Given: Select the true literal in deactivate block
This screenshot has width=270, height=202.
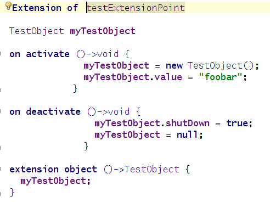Looking at the screenshot, I should (x=237, y=123).
